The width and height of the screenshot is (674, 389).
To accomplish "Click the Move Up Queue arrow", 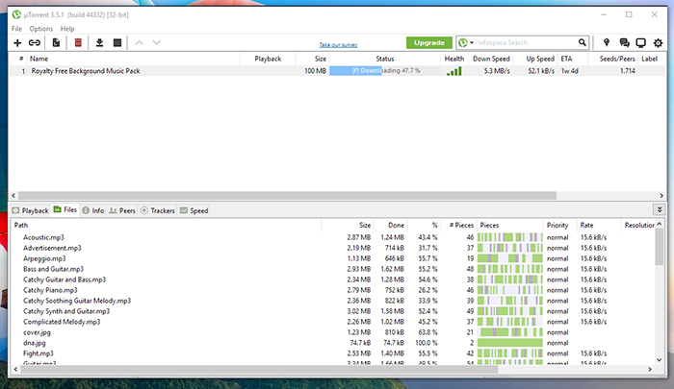I will pos(140,43).
